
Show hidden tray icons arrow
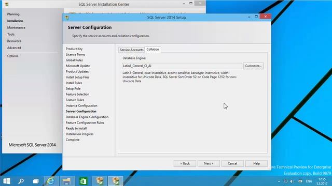279,181
